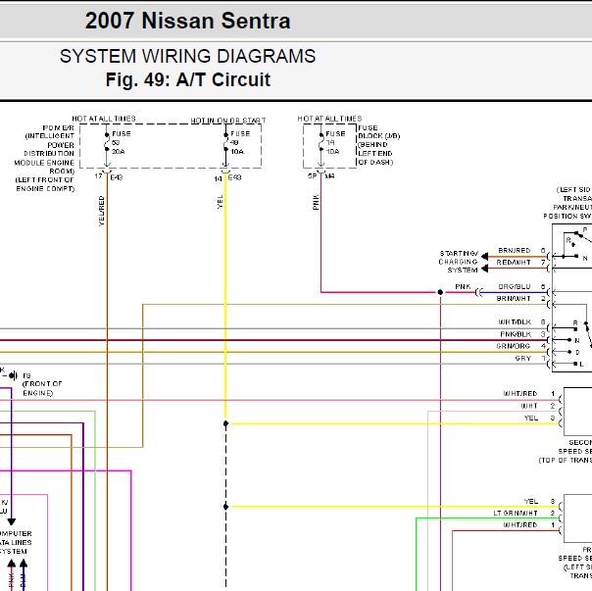Click the "PNK/BLK" wire label

pos(516,334)
